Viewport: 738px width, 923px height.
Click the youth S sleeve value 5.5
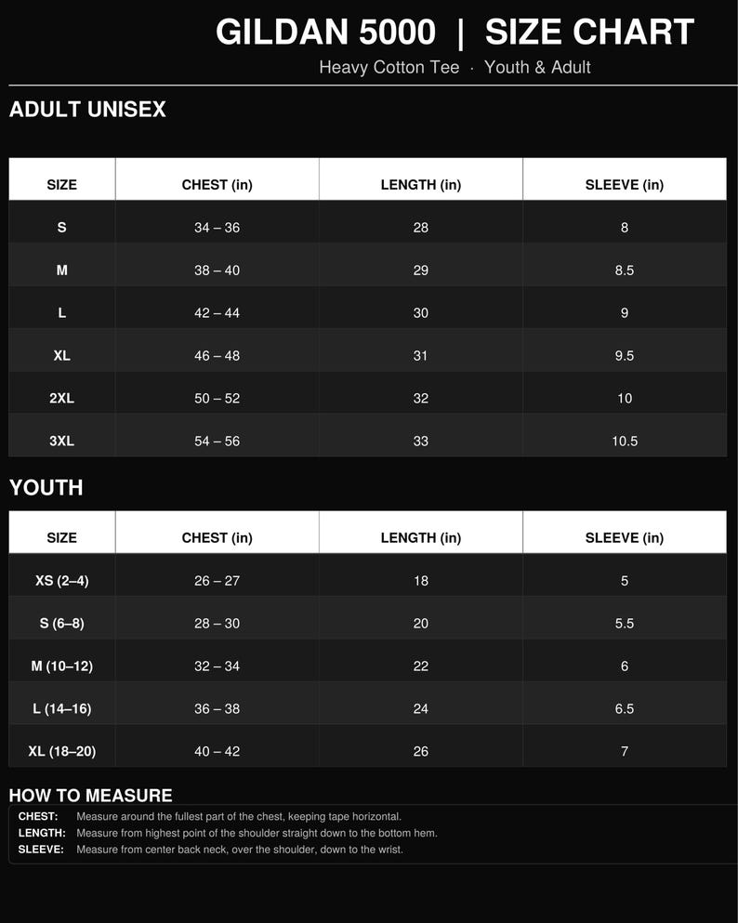(625, 624)
